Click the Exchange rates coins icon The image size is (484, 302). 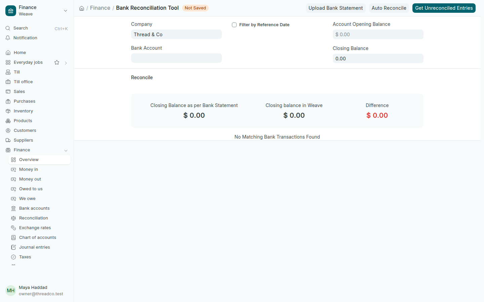[x=13, y=228]
